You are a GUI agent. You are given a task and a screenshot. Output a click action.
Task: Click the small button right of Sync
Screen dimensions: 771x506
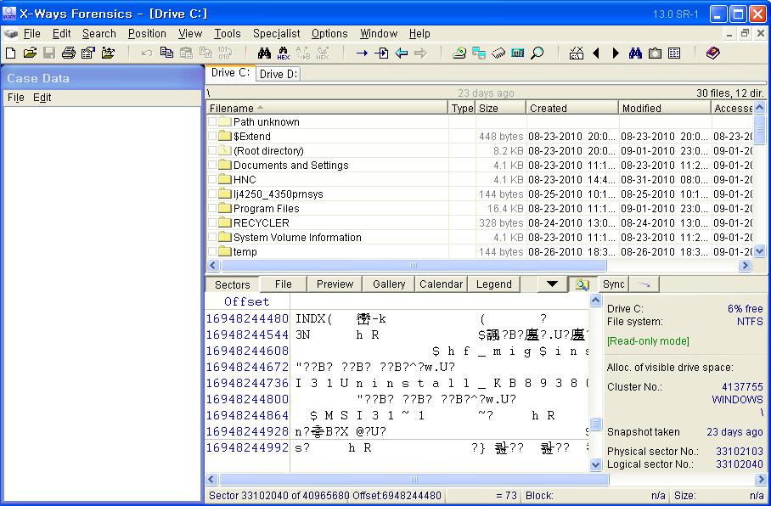(644, 284)
